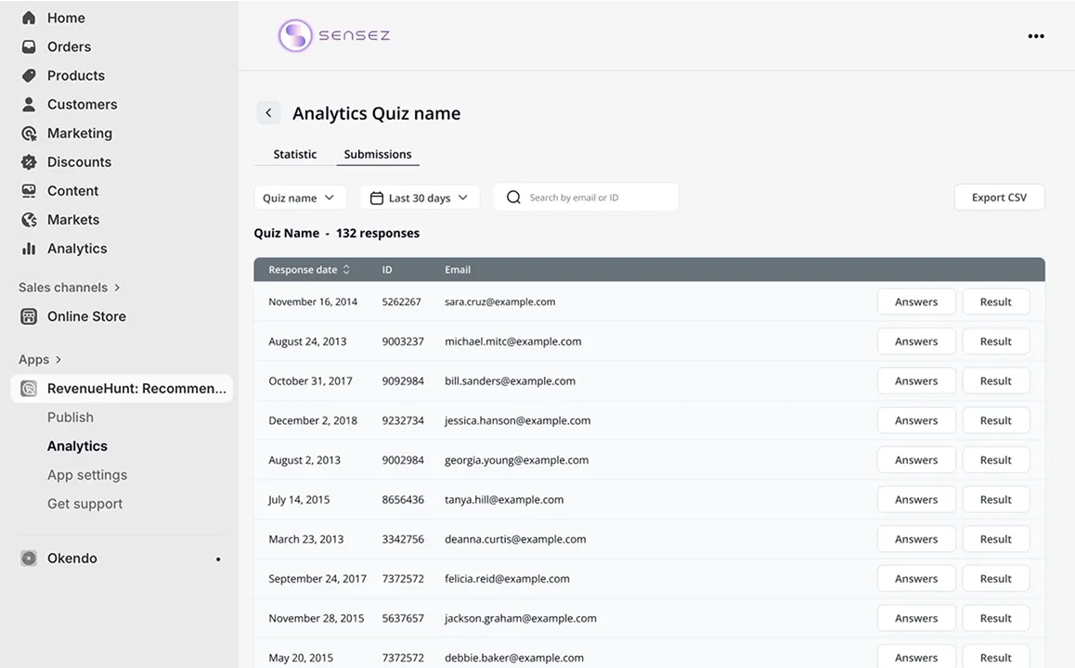Screen dimensions: 1075x668
Task: View Answers for sara.cruz@example.com
Action: point(916,302)
